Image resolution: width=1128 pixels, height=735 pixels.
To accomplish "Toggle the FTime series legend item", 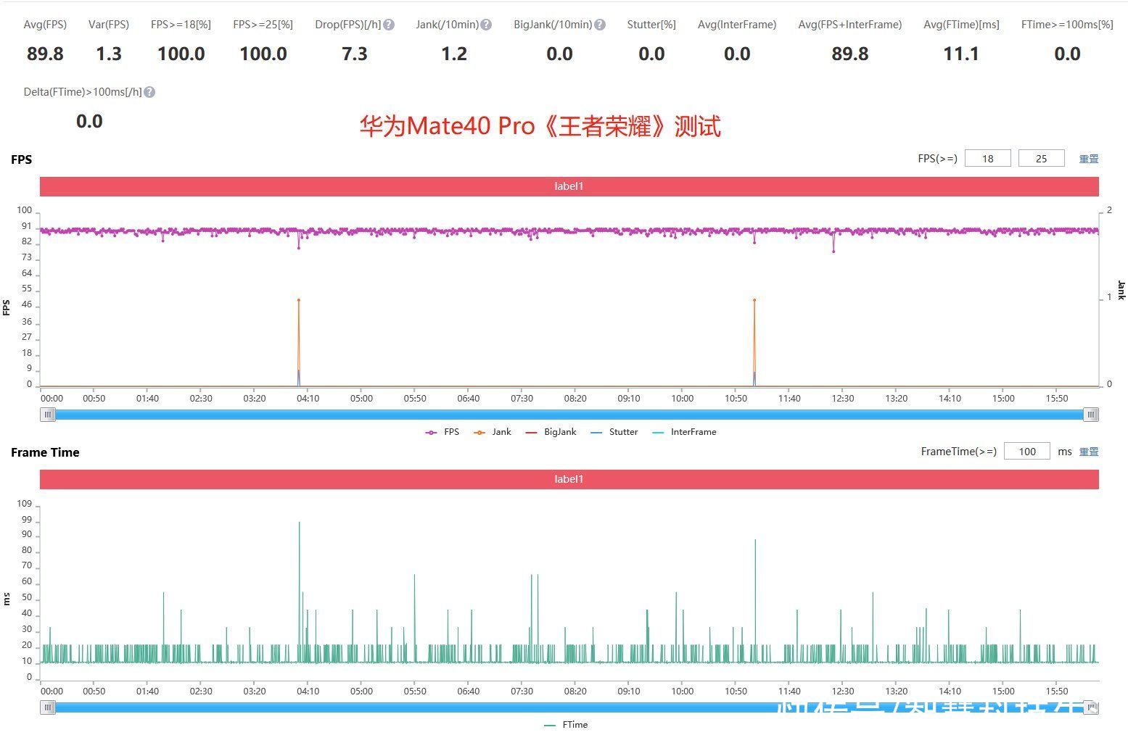I will pyautogui.click(x=566, y=725).
